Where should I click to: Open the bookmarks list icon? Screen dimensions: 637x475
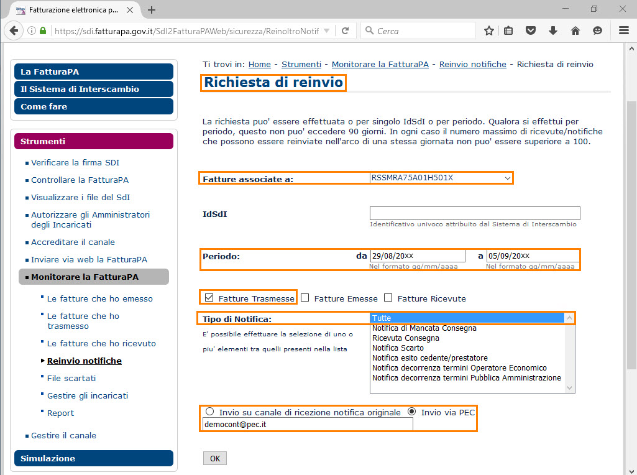(508, 30)
